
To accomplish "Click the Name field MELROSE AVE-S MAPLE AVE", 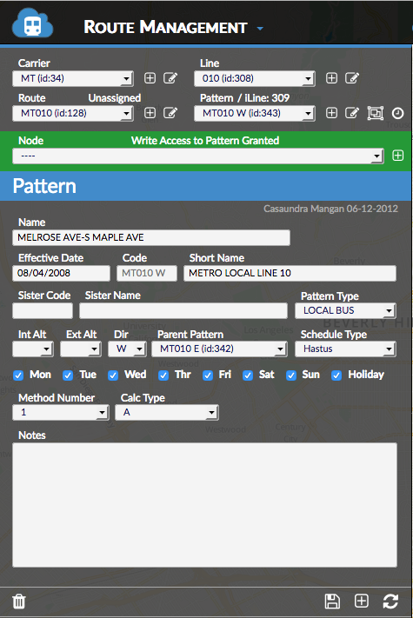I will (151, 237).
